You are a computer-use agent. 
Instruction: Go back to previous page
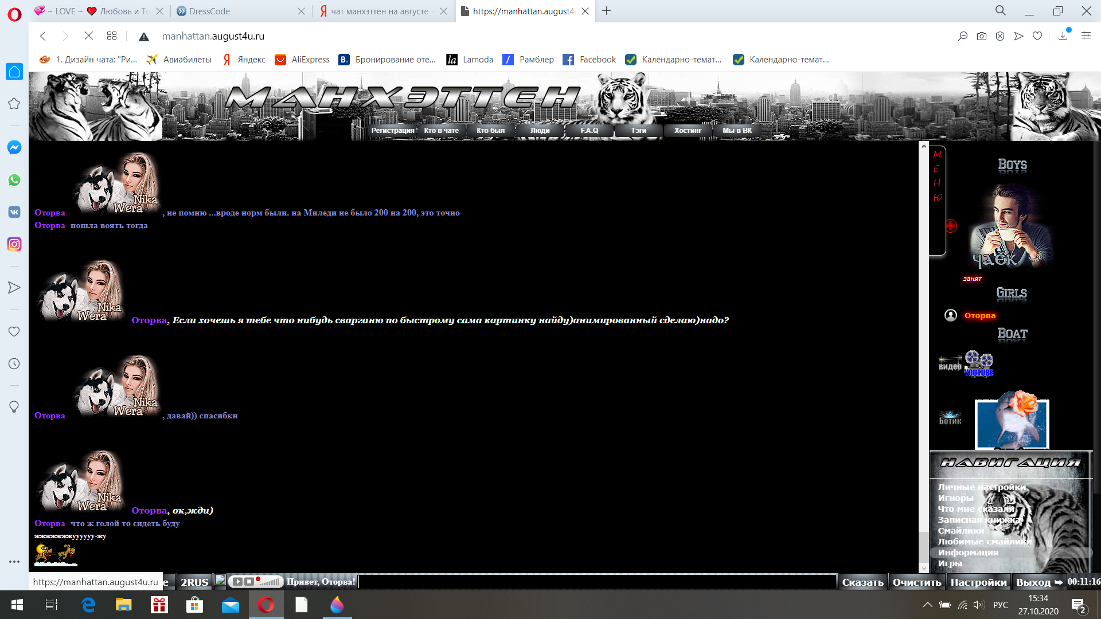pos(43,36)
